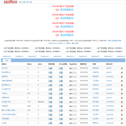126x126 pixels.
Task: Click Alexa value 6962449
Action: pyautogui.click(x=41, y=102)
